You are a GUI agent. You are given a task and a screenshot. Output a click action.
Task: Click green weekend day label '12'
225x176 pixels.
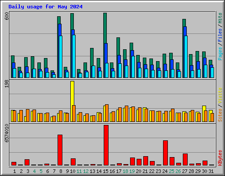pyautogui.click(x=86, y=171)
